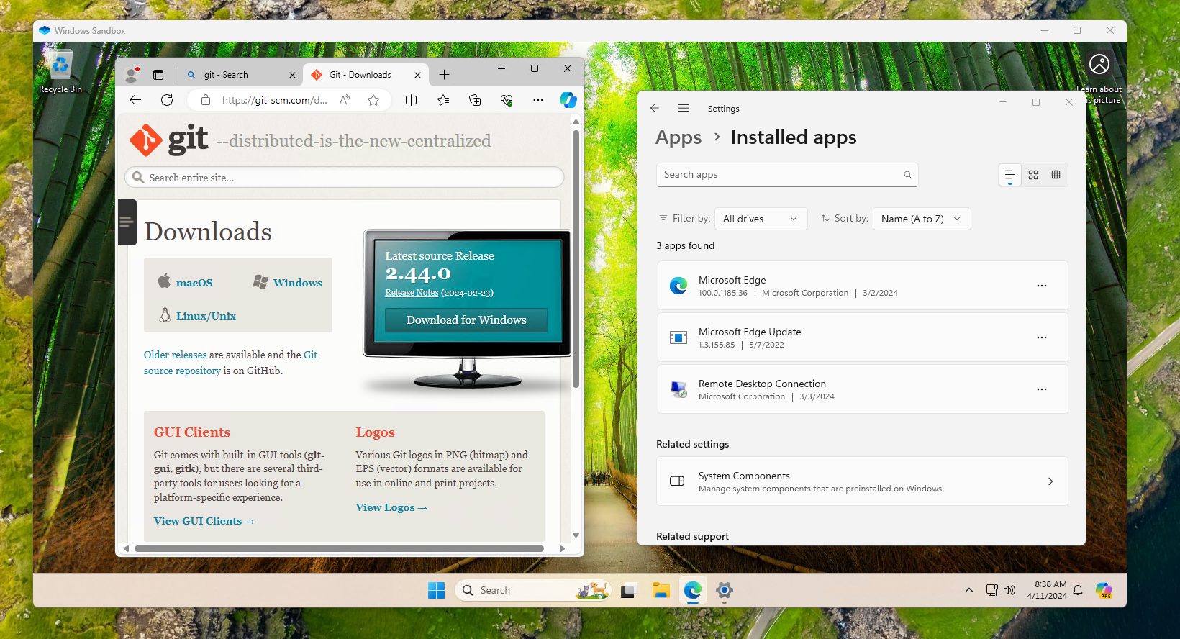Open a new Edge tab
Screen dimensions: 1180x639
445,75
